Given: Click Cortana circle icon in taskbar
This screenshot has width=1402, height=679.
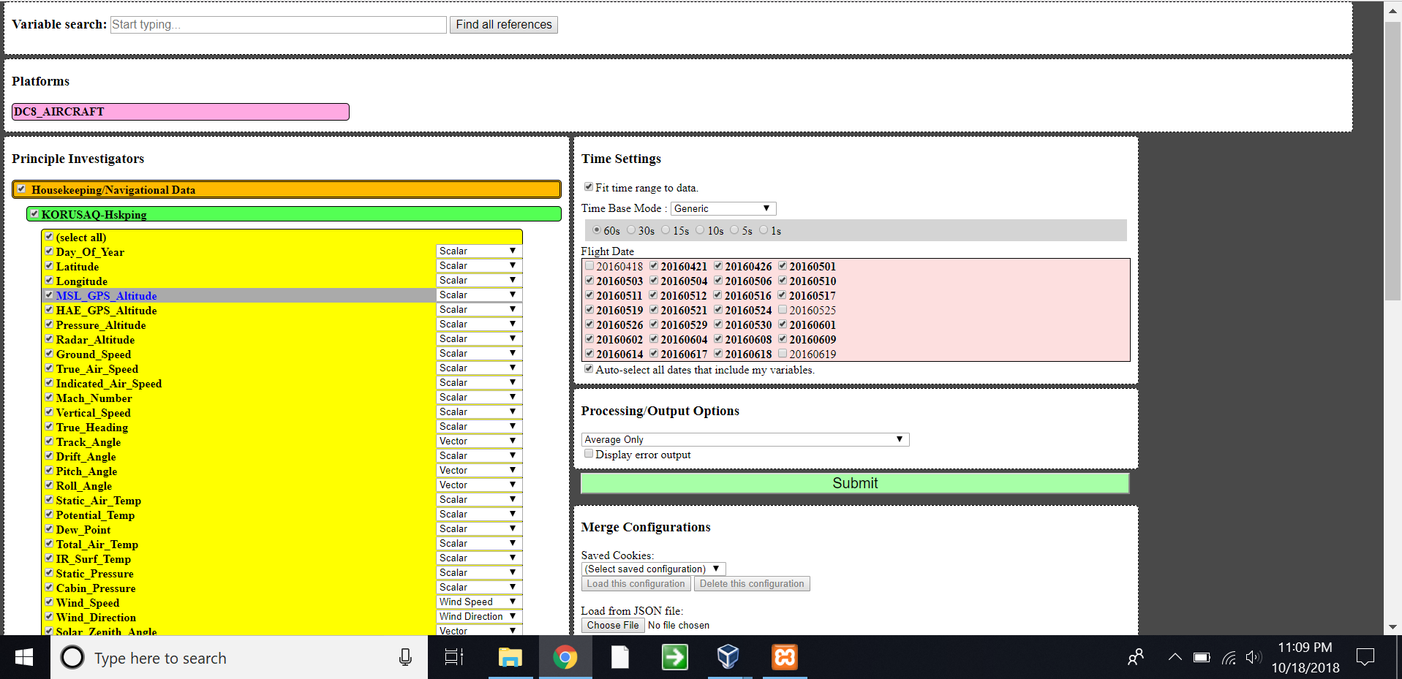Looking at the screenshot, I should pos(72,658).
